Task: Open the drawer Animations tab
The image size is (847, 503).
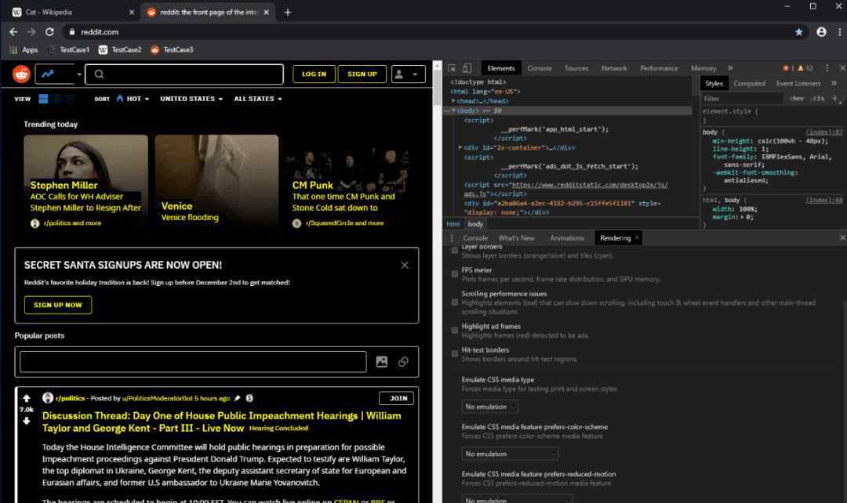Action: pos(567,238)
